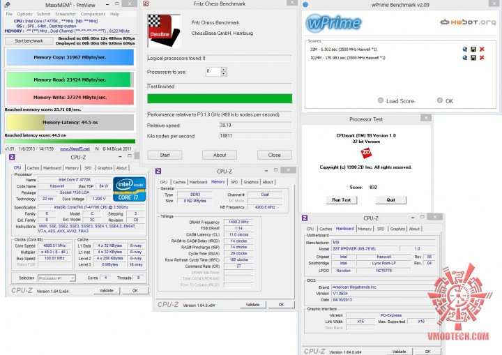Click the blue Memory-Copy result bar
502x355 pixels.
70,57
